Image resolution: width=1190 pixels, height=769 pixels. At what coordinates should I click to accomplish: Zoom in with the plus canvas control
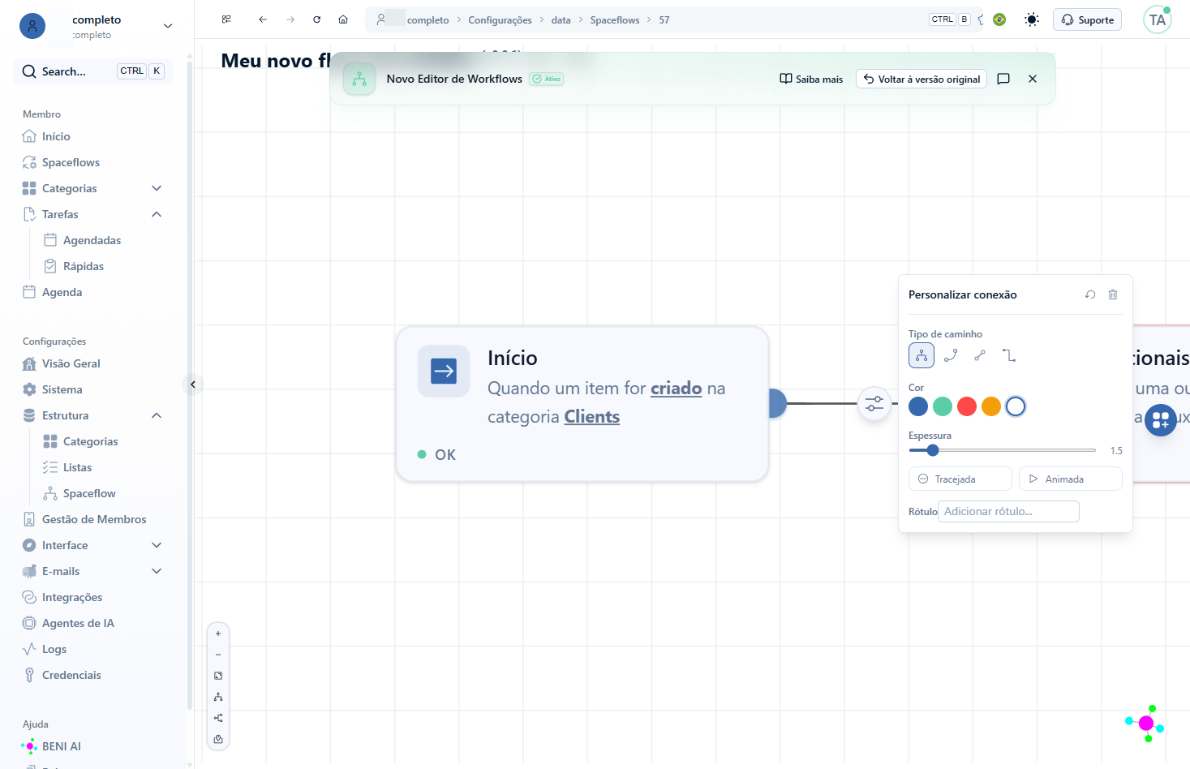[218, 634]
